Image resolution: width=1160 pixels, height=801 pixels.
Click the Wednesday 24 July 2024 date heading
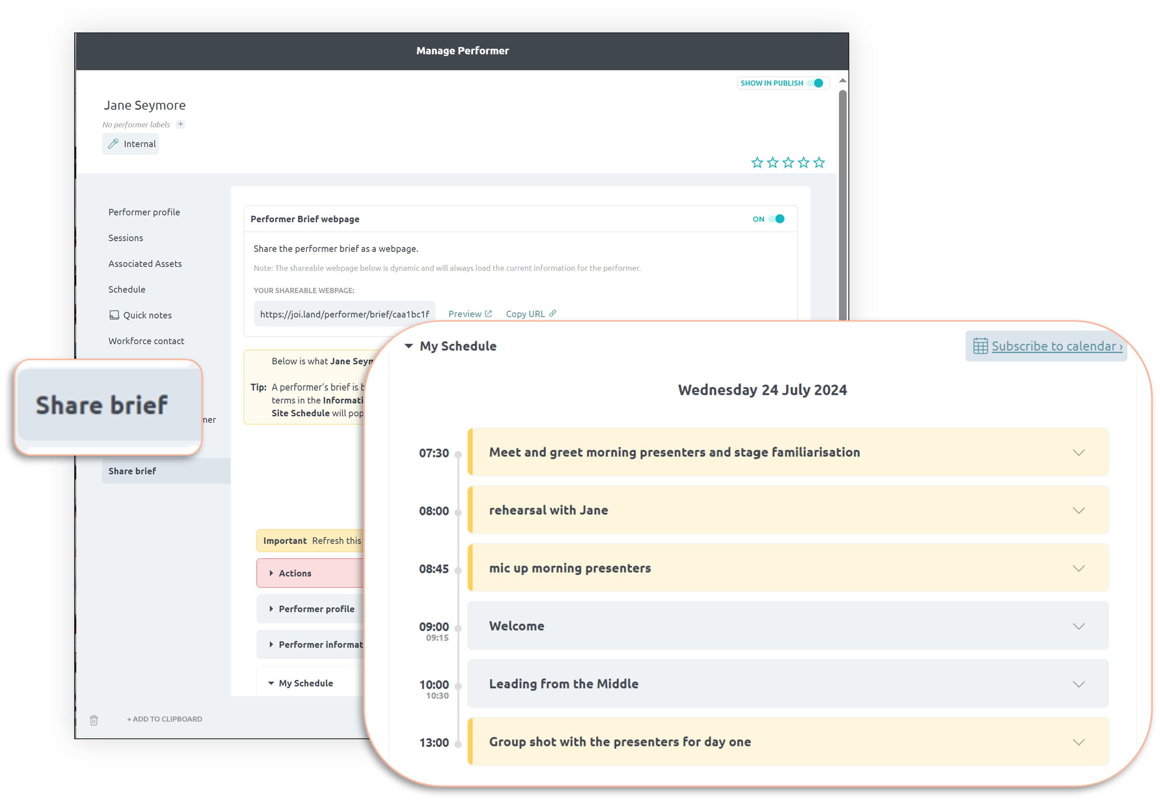pos(762,390)
